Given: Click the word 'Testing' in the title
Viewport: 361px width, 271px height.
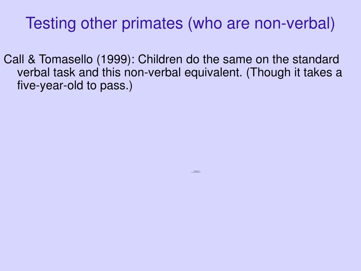Looking at the screenshot, I should (51, 24).
